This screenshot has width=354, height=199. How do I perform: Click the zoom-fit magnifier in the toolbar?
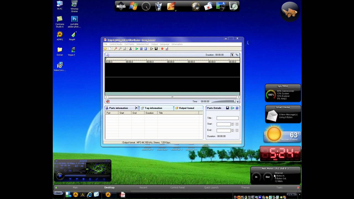(124, 49)
